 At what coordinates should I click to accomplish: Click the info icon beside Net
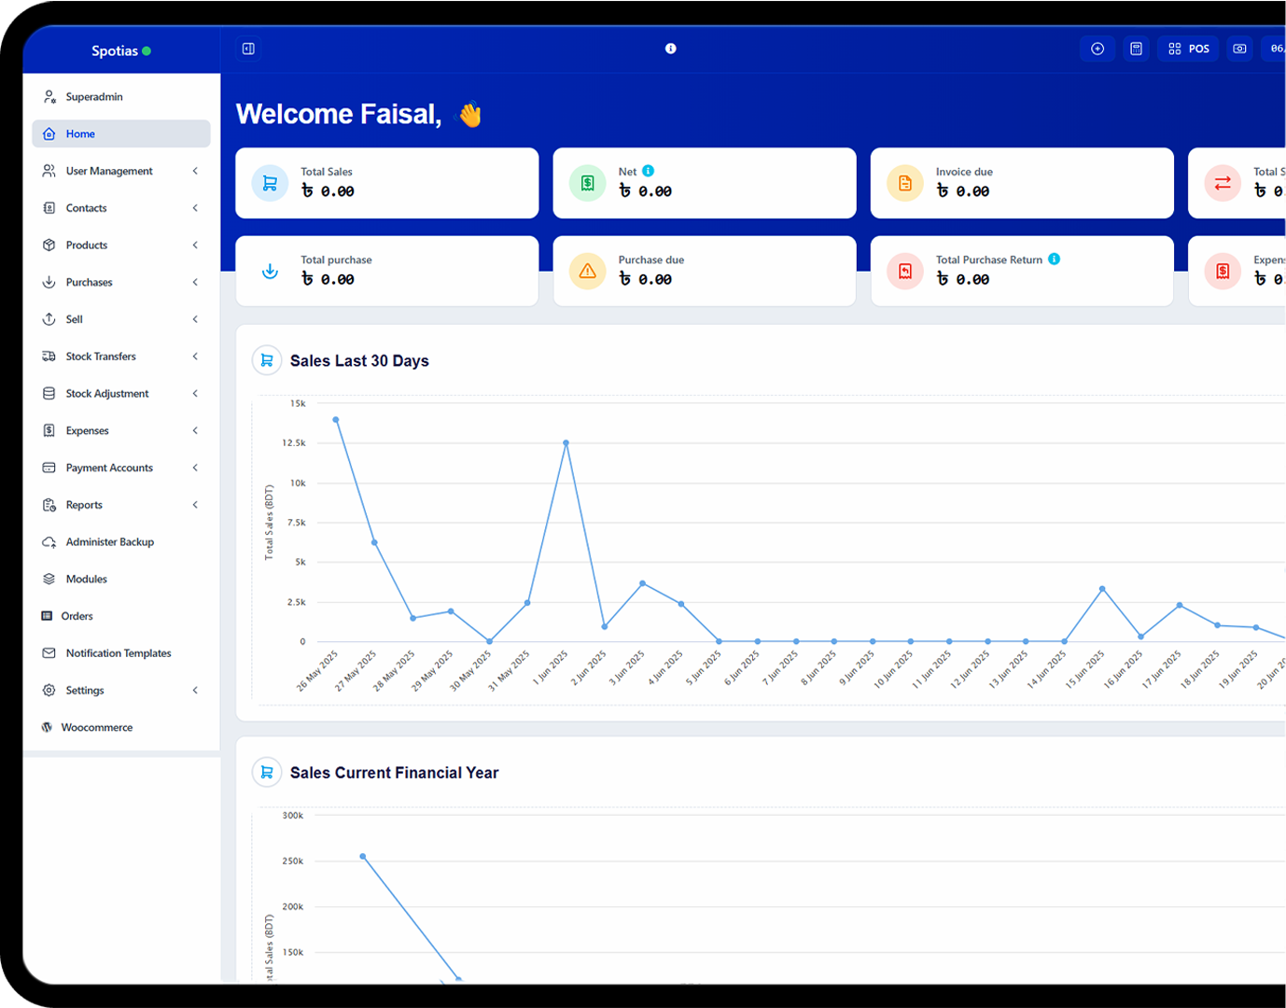tap(649, 171)
